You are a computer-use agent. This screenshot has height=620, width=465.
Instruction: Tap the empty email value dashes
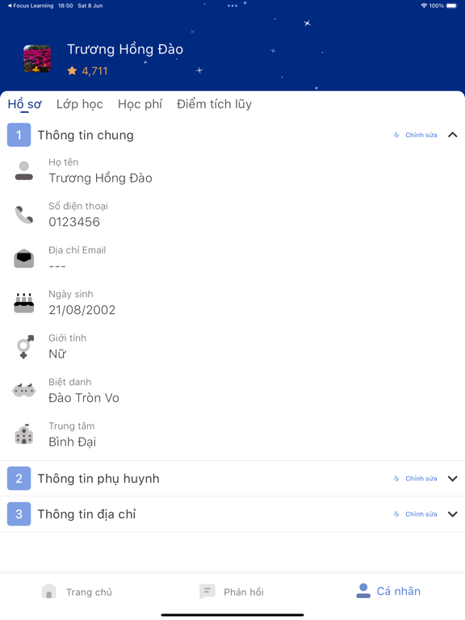57,266
